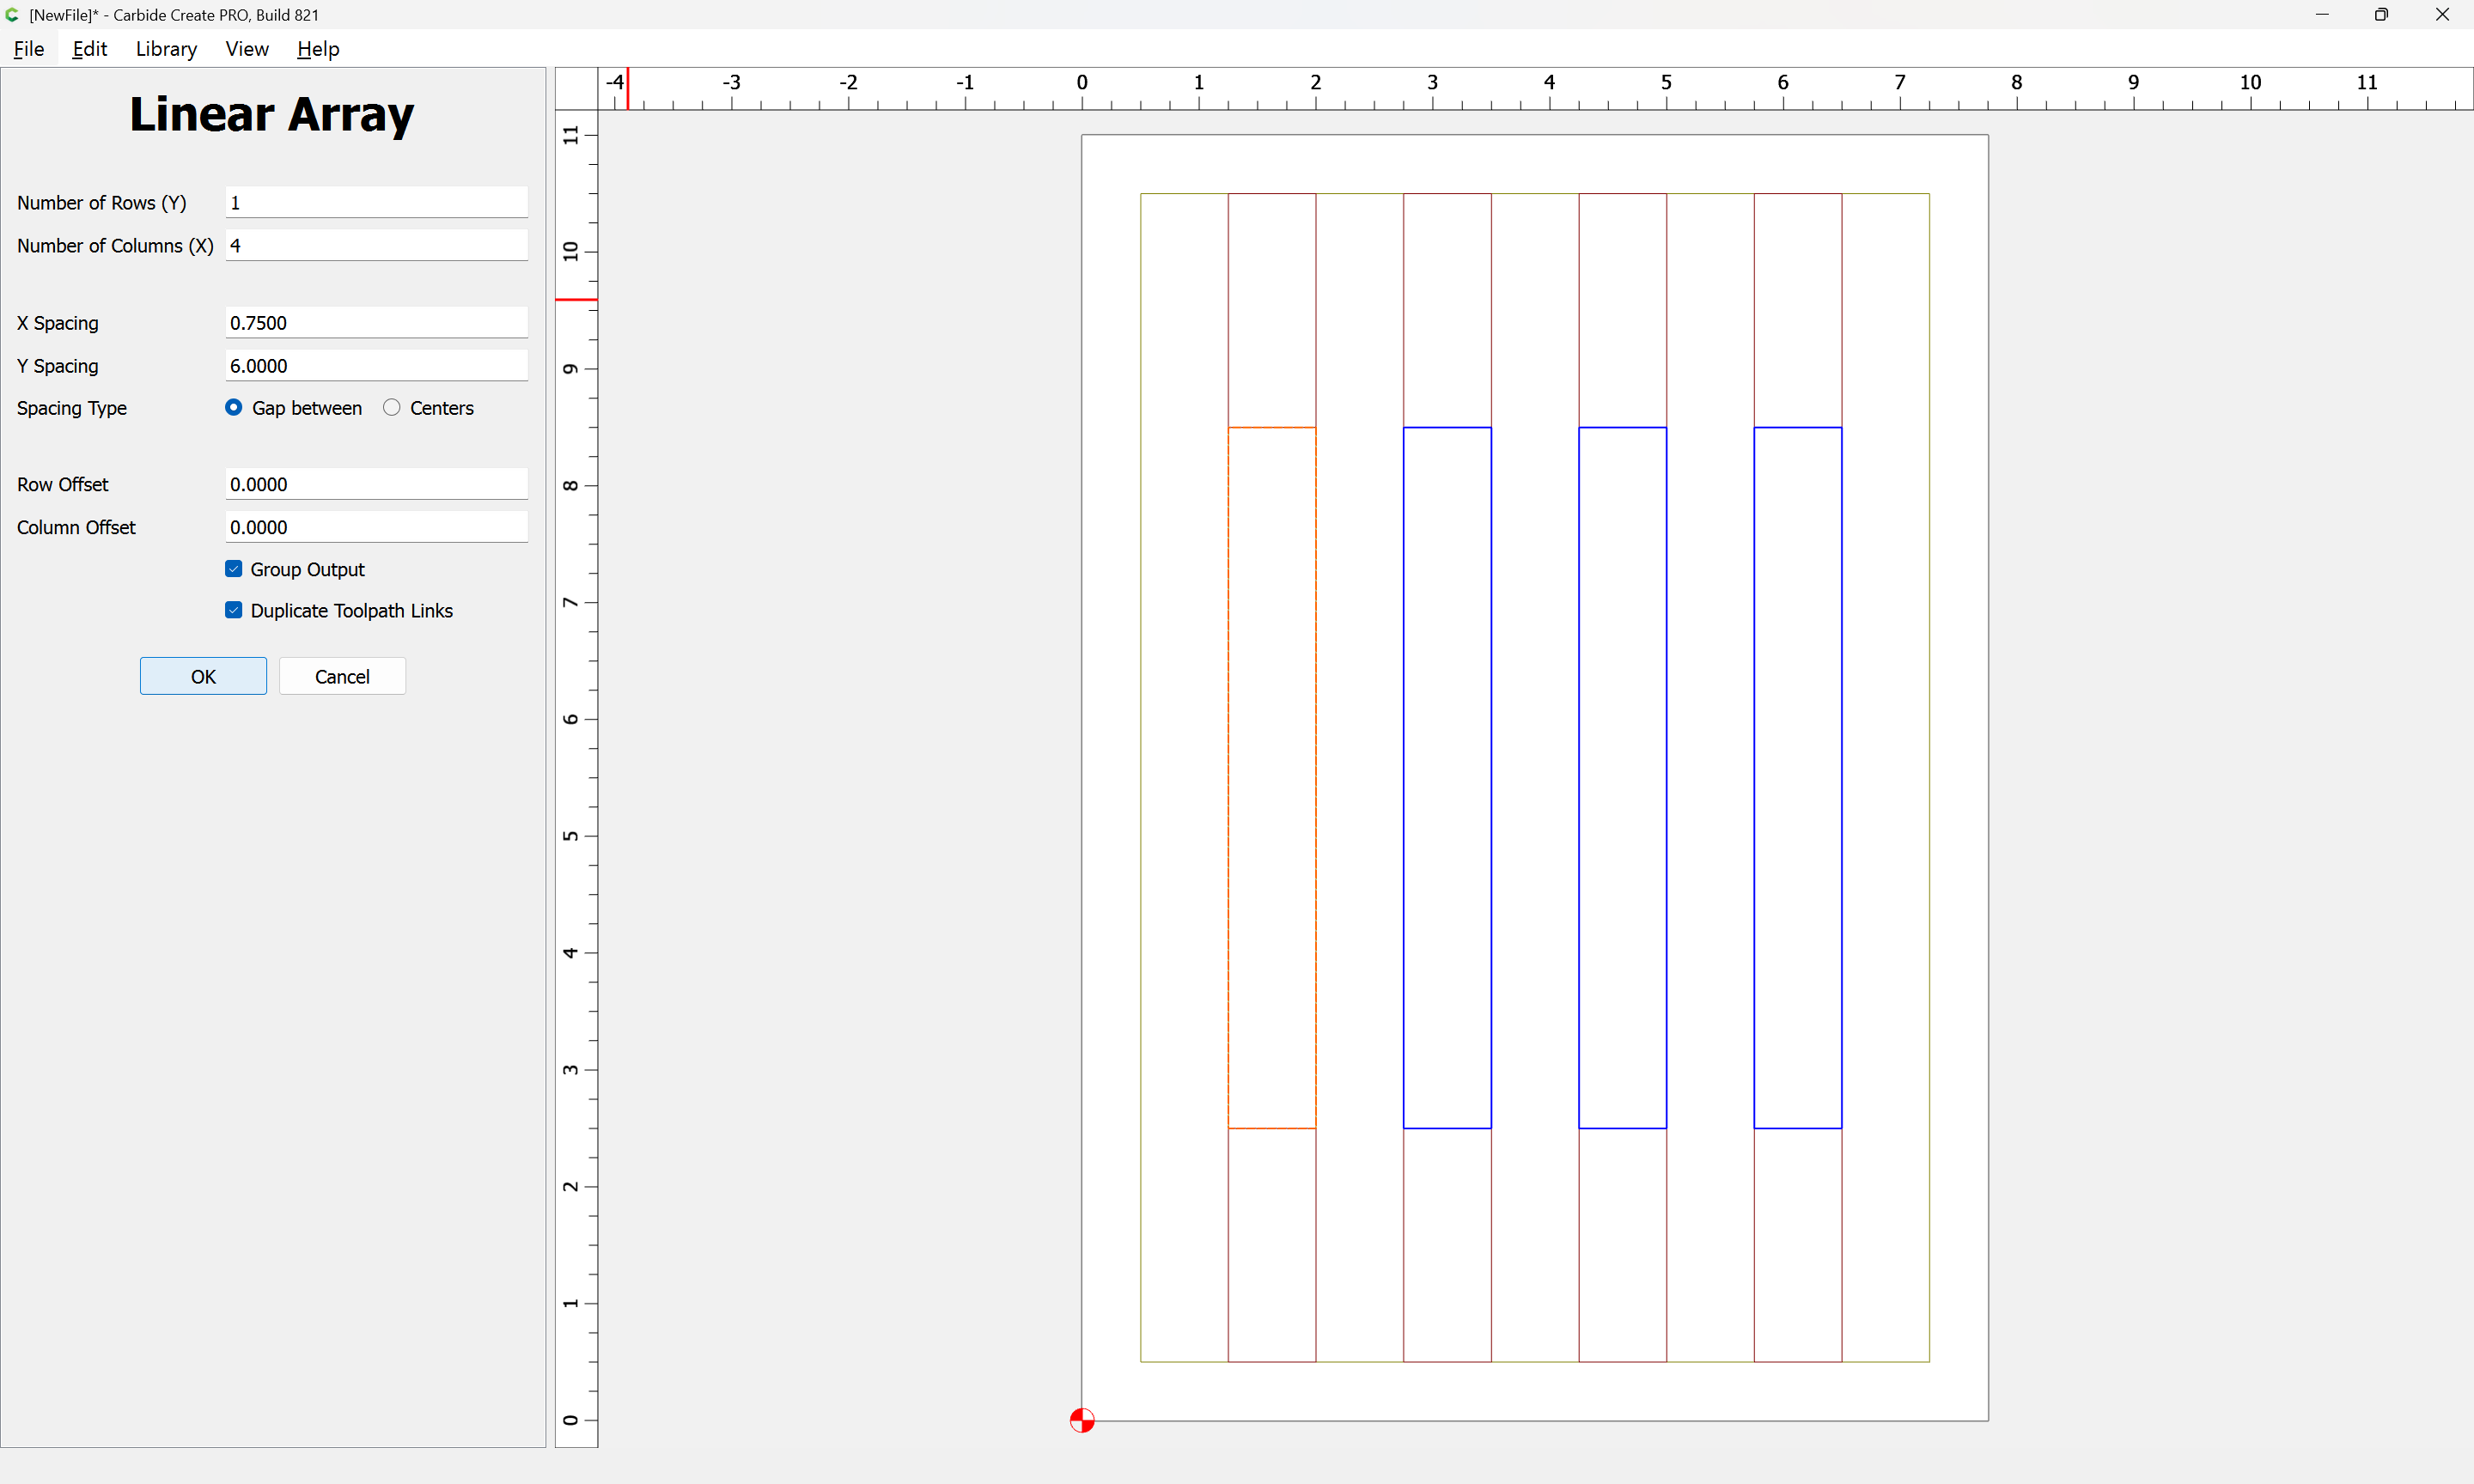
Task: Open the File menu
Action: [28, 49]
